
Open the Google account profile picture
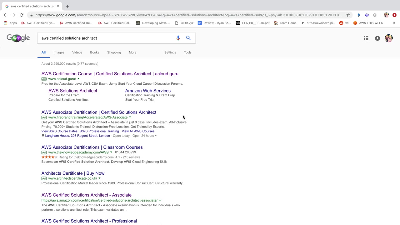click(389, 38)
